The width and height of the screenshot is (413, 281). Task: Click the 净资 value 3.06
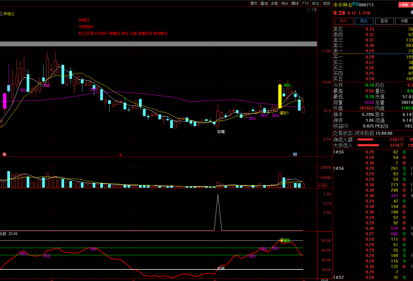370,120
